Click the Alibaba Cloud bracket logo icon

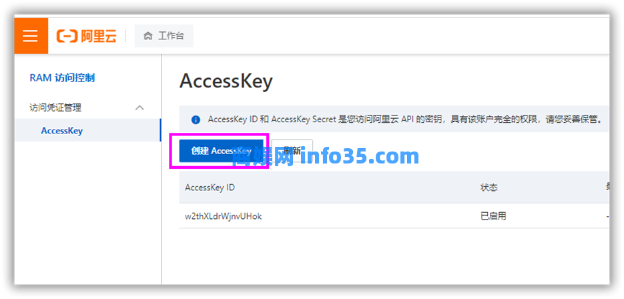click(66, 36)
